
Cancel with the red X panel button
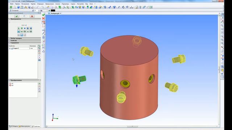pyautogui.click(x=32, y=16)
